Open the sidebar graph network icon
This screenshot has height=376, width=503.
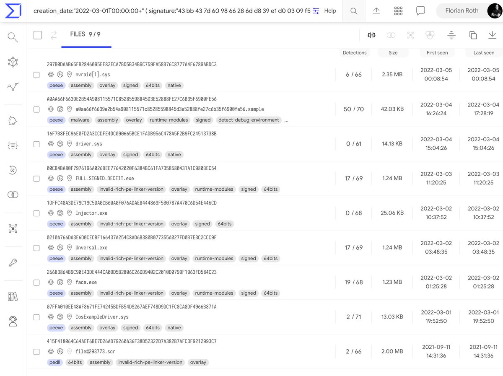point(13,62)
